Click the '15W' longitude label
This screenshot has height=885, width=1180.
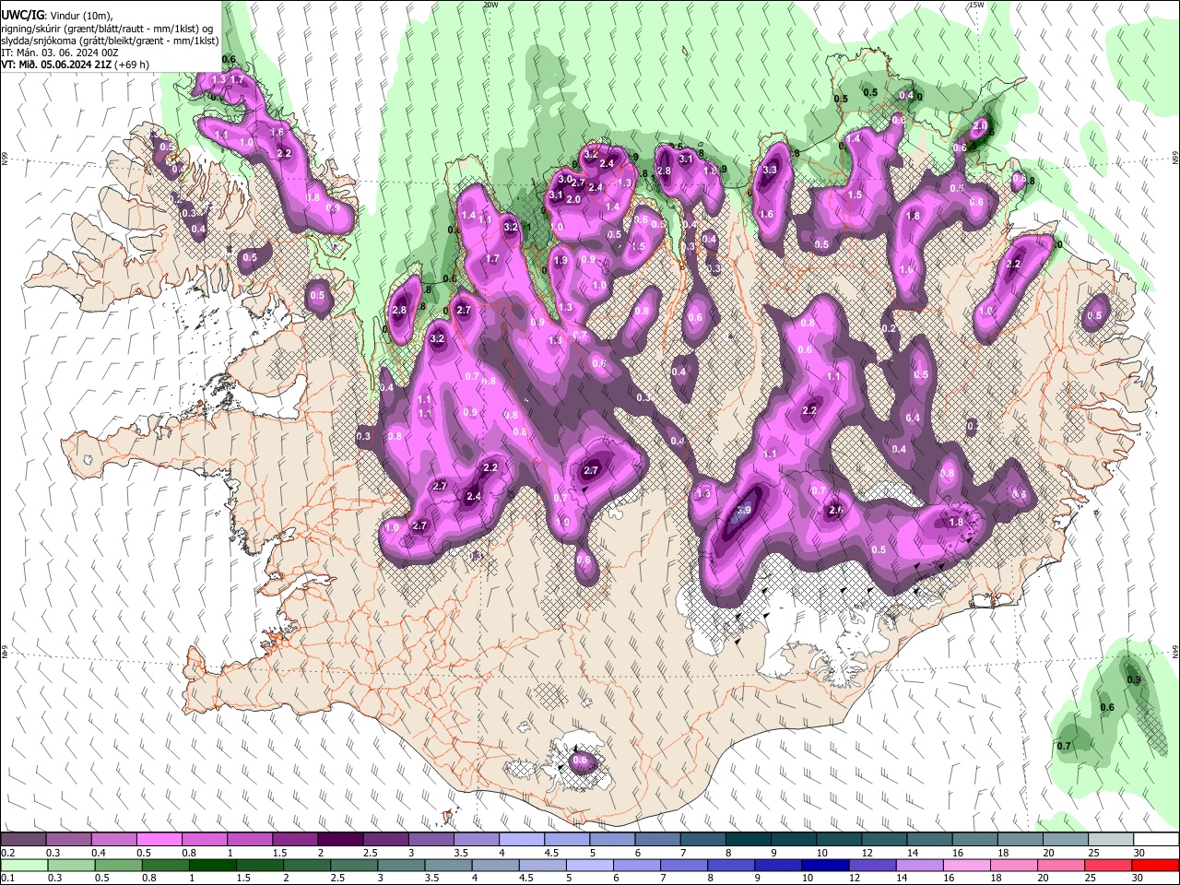coord(975,5)
